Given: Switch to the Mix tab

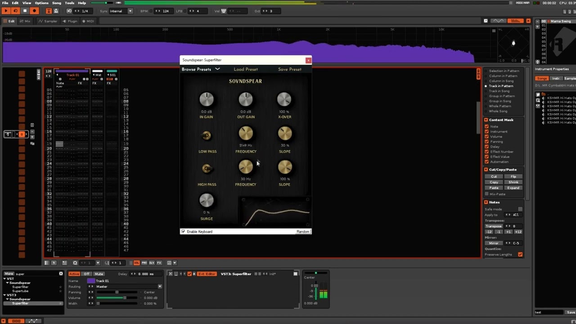Looking at the screenshot, I should pos(25,21).
